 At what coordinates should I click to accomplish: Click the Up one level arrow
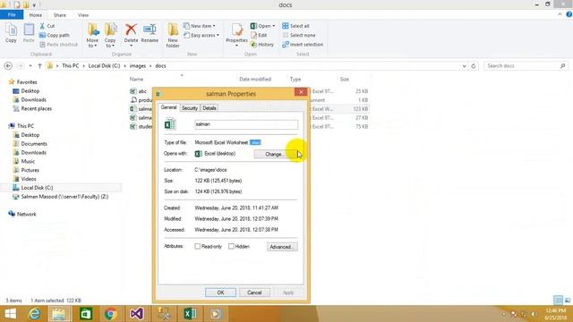pos(39,66)
